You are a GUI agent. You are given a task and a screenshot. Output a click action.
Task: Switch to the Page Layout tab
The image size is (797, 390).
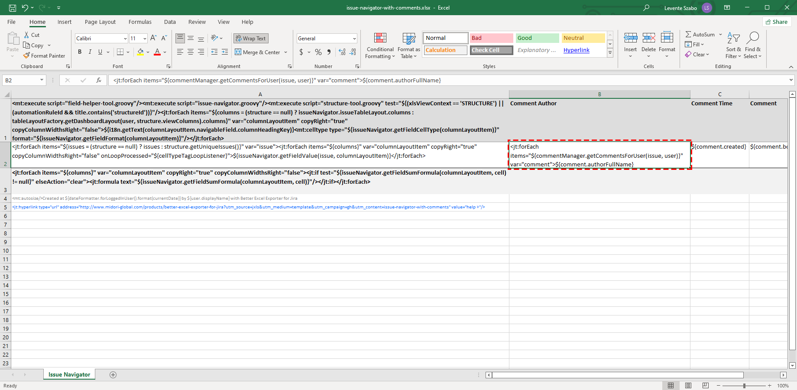click(100, 22)
